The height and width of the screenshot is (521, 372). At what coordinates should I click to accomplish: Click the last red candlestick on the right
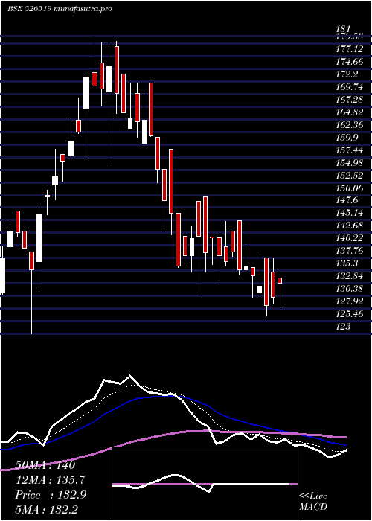pyautogui.click(x=280, y=281)
